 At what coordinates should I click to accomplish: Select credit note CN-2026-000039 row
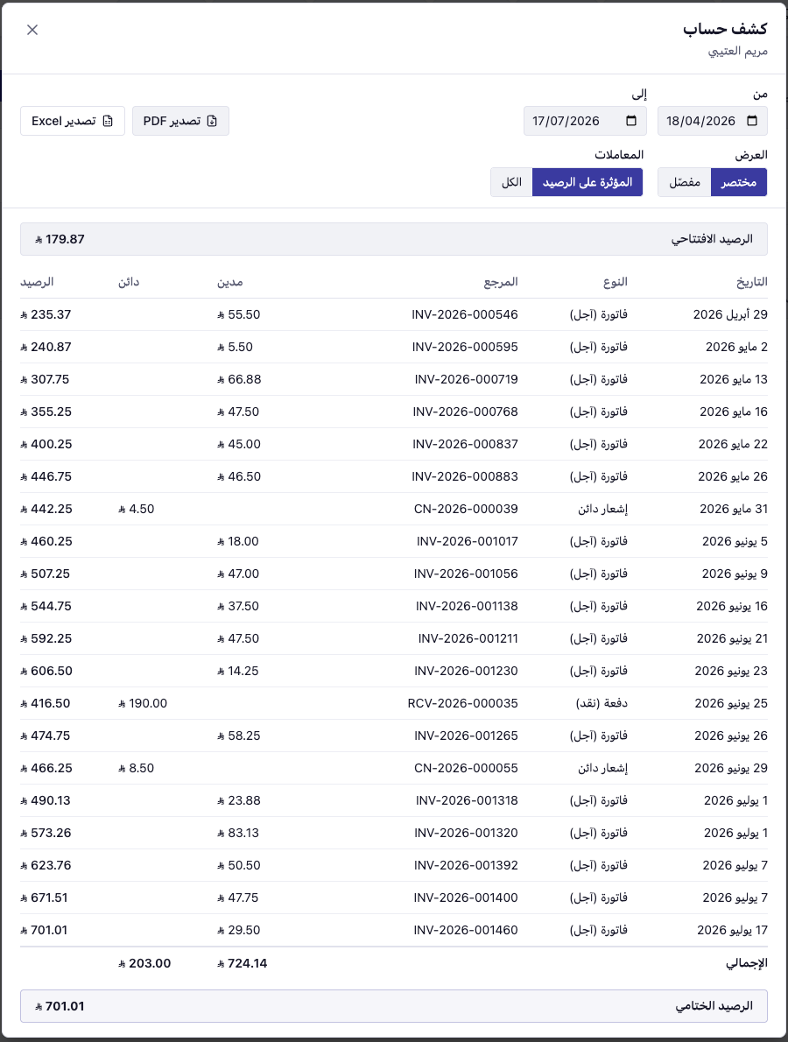[x=394, y=509]
